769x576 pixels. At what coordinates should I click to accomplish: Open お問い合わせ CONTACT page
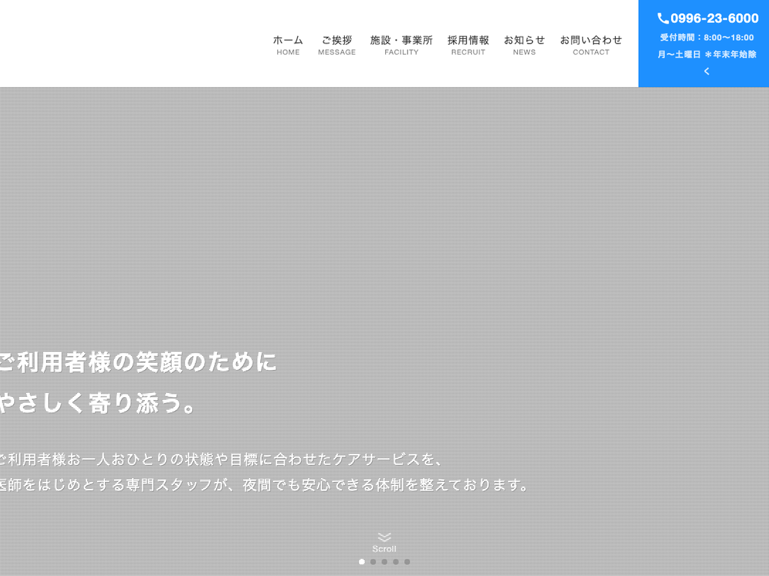coord(591,45)
